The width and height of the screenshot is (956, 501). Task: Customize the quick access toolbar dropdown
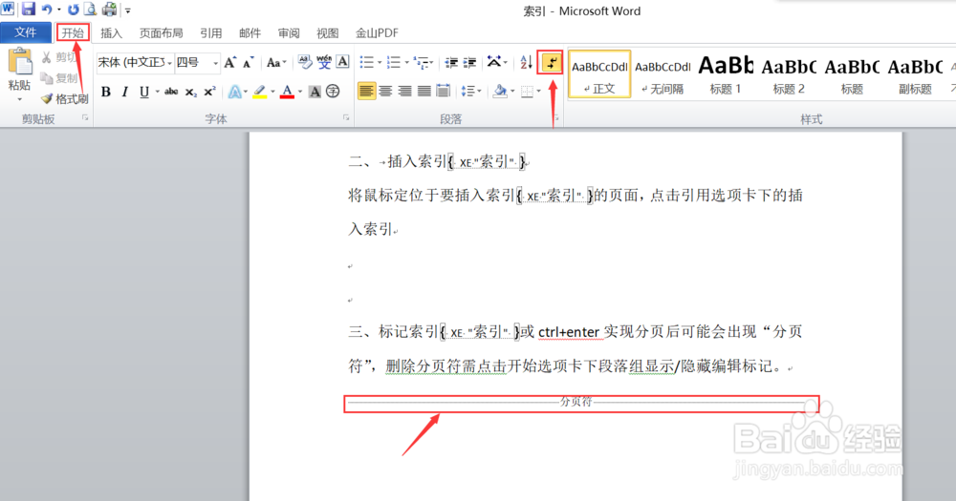128,10
